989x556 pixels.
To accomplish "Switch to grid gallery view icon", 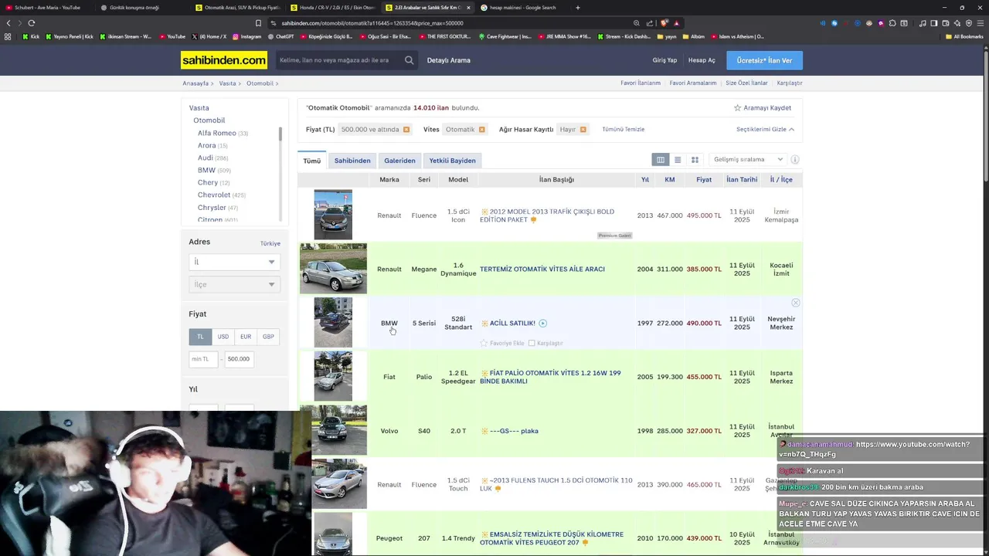I will 695,160.
